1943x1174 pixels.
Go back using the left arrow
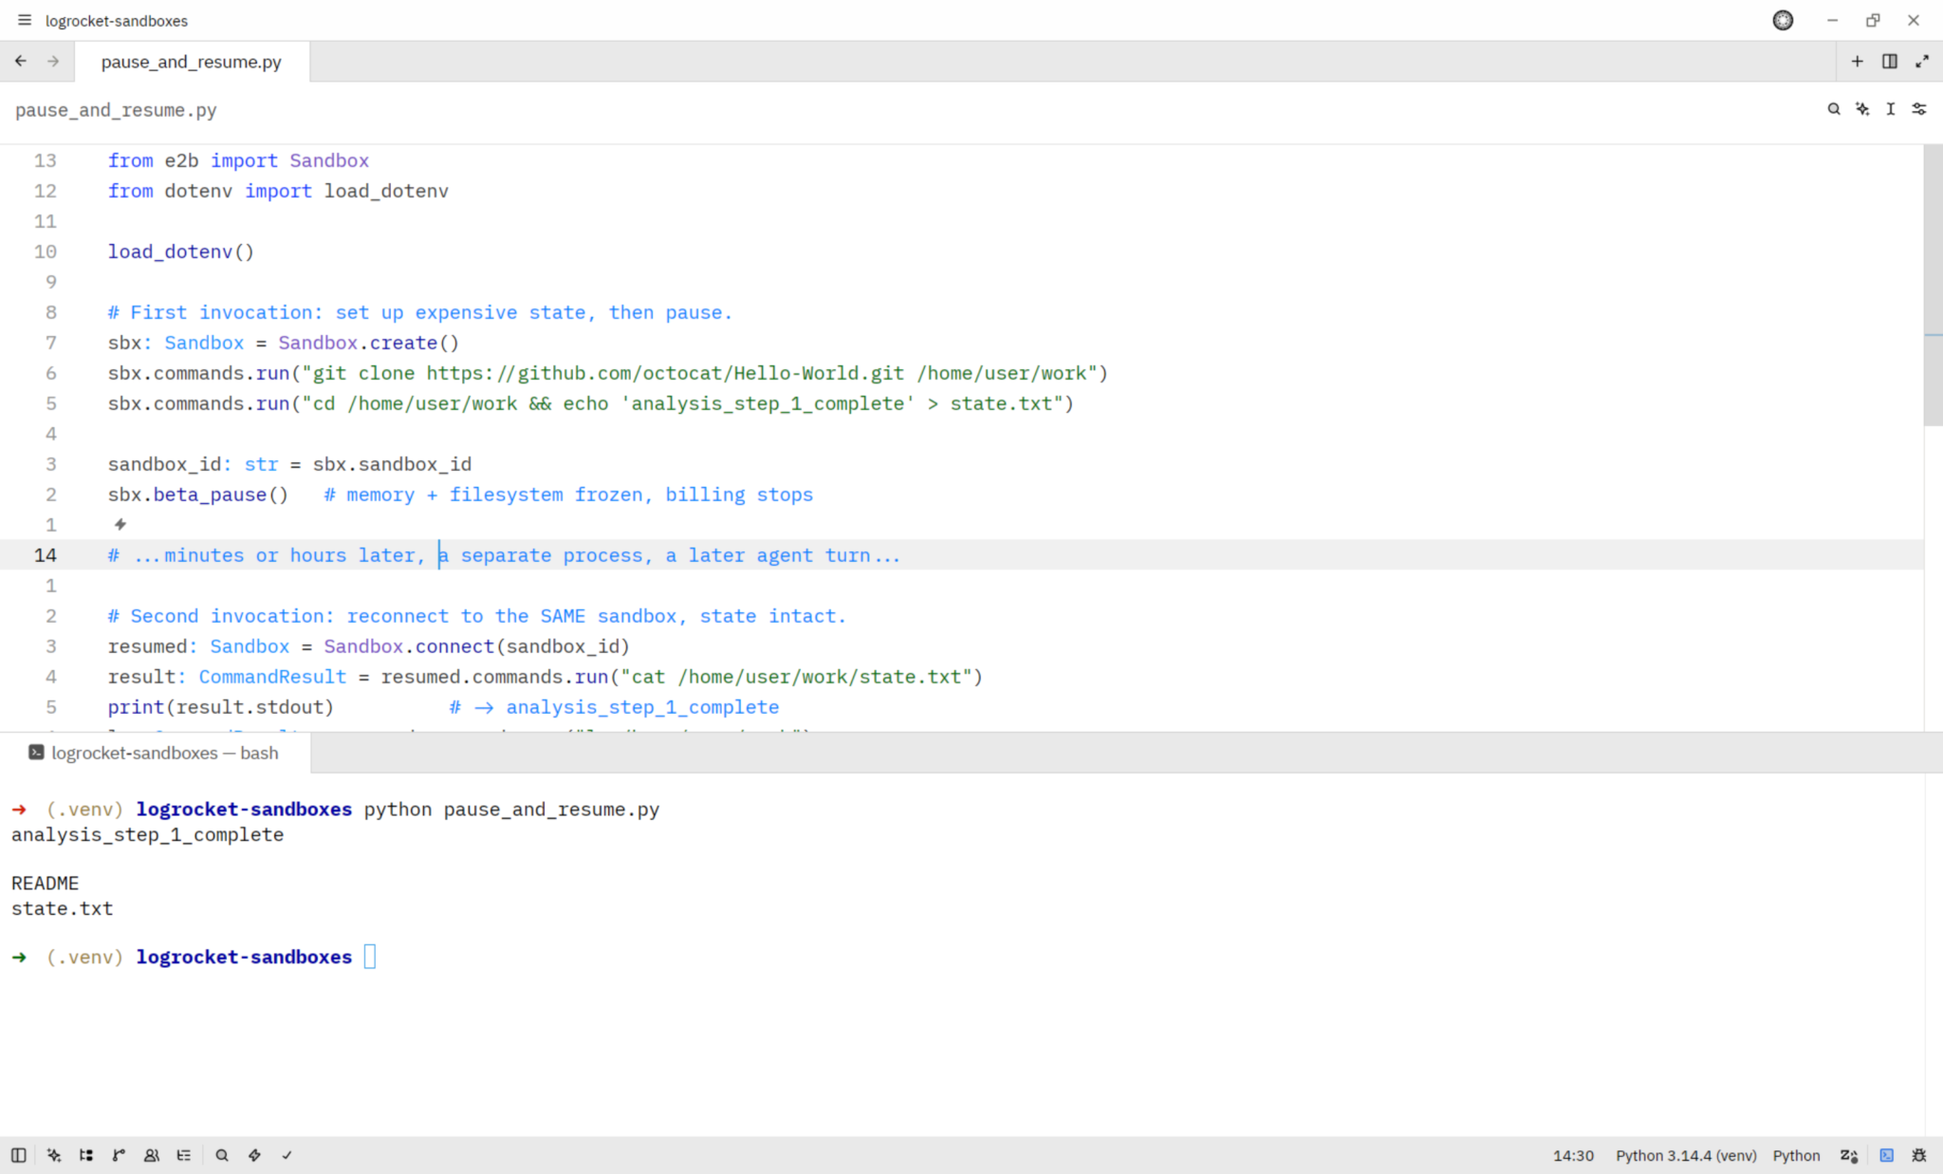click(x=21, y=61)
